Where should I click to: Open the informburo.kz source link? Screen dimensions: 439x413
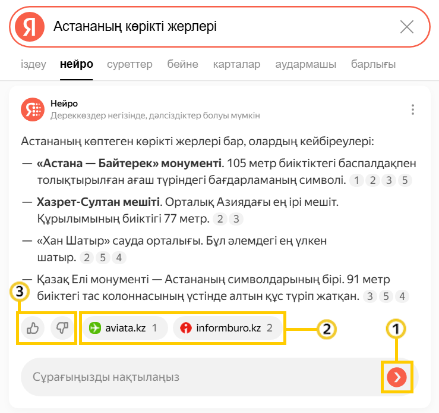tap(228, 328)
